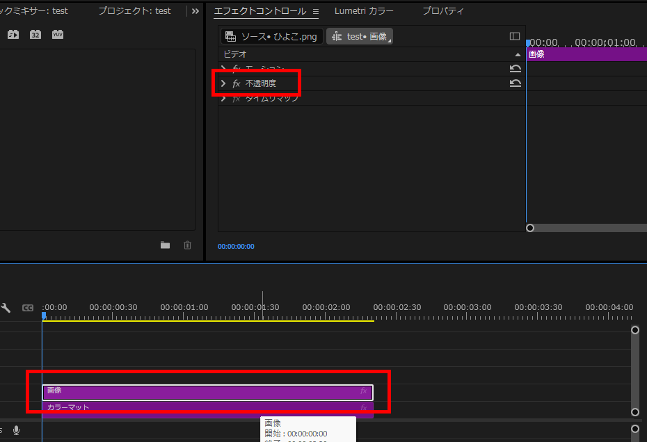The width and height of the screenshot is (647, 442).
Task: Click the 32-bit effects filter icon
Action: pos(35,34)
